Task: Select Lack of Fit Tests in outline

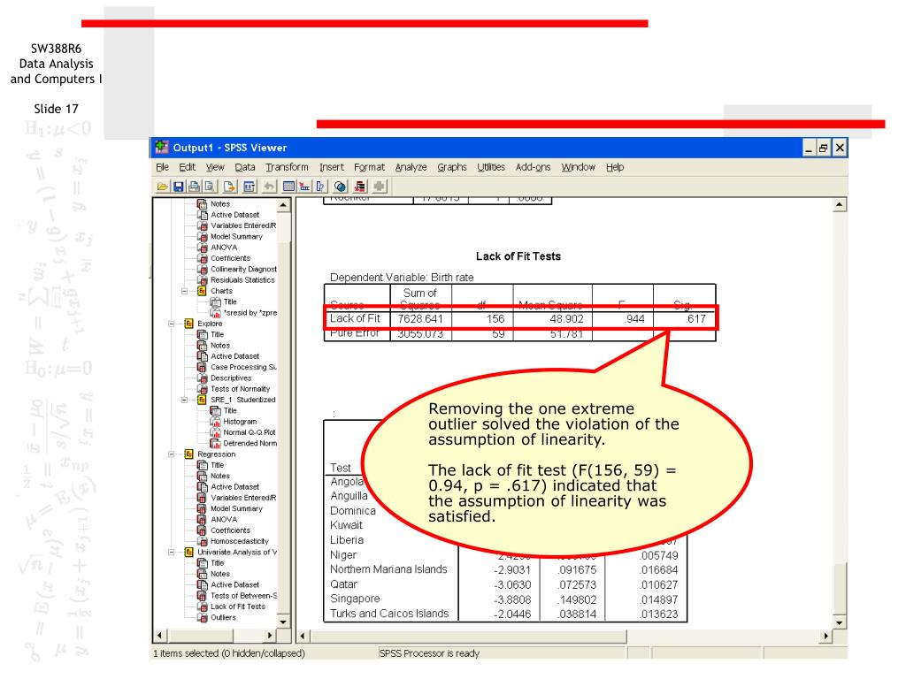Action: 237,607
